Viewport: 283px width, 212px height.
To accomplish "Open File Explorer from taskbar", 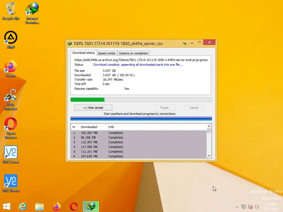I will (39, 206).
